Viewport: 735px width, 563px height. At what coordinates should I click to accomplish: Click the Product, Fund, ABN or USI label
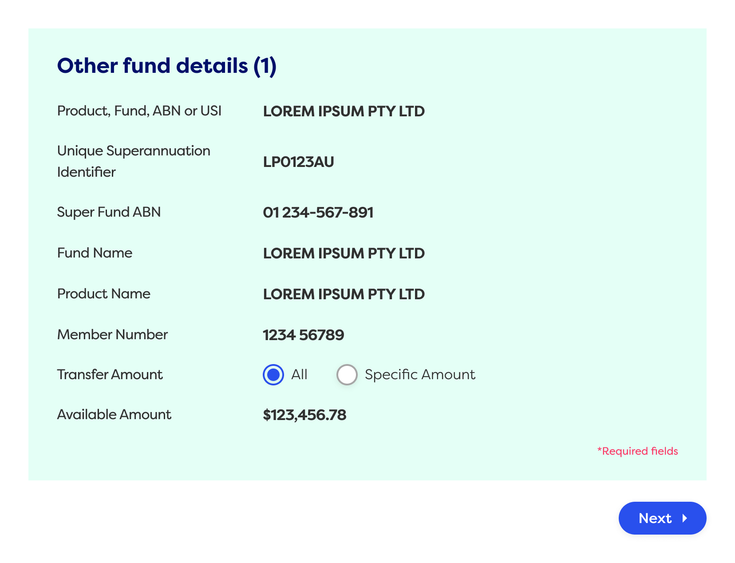(139, 111)
